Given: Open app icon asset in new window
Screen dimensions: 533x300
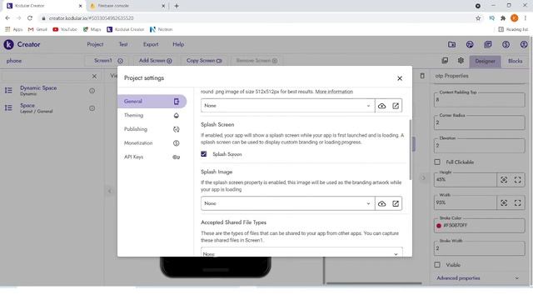Looking at the screenshot, I should (396, 106).
